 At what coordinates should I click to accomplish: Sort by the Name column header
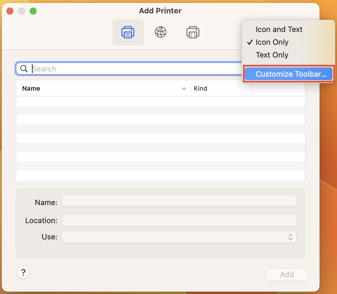tap(103, 88)
